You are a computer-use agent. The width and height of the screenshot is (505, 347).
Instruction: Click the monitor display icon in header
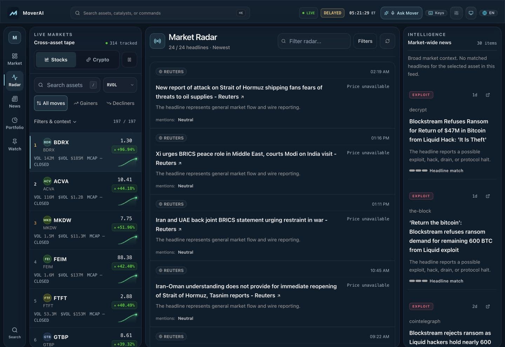[x=471, y=13]
